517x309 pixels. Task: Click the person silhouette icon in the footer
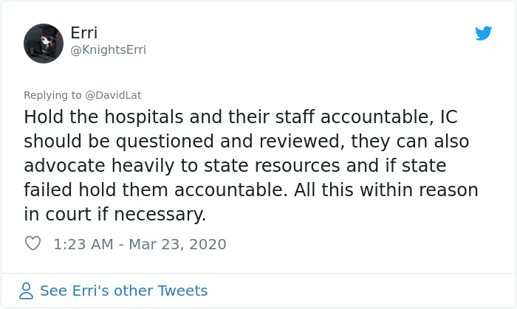pyautogui.click(x=27, y=291)
